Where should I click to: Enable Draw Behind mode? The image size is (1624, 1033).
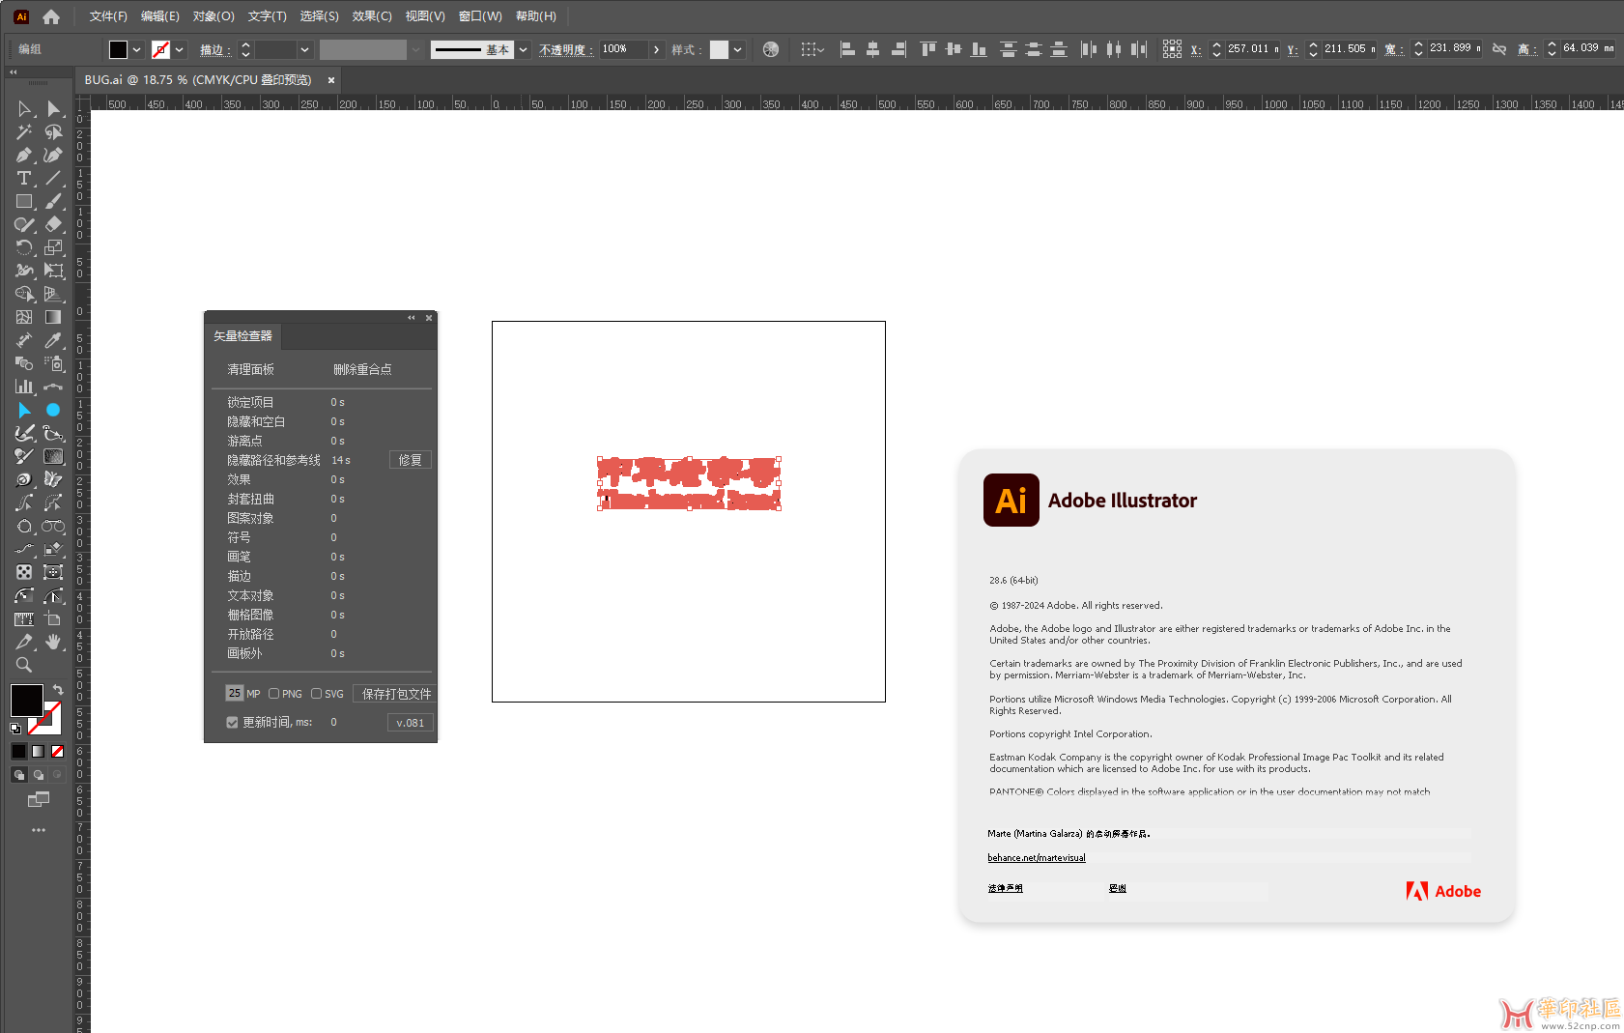(x=39, y=775)
